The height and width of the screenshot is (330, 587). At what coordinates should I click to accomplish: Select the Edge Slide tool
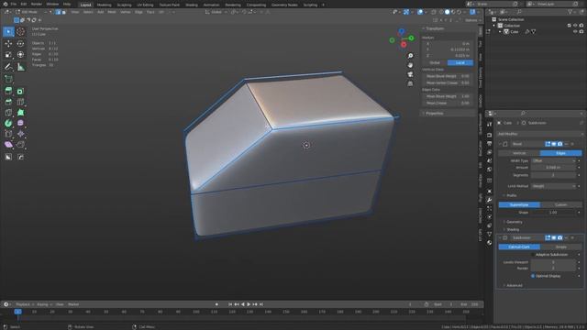click(8, 134)
